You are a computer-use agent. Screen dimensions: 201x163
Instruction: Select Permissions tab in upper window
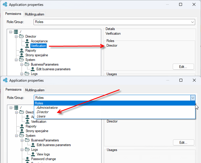(x=13, y=14)
